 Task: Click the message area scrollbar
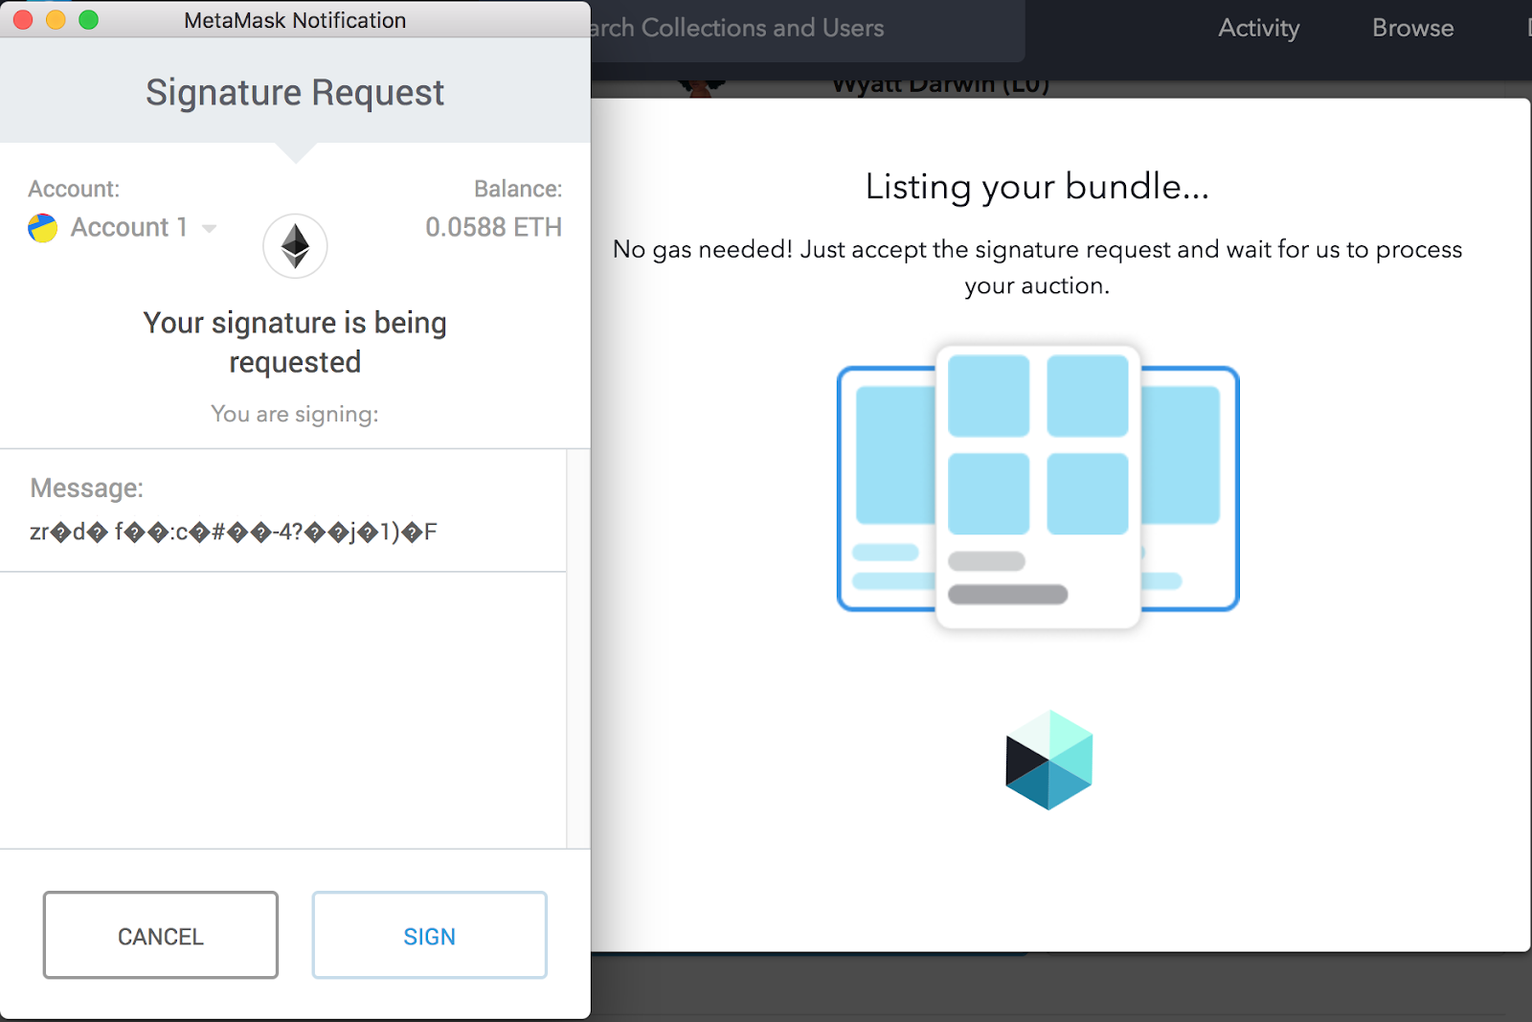(577, 648)
